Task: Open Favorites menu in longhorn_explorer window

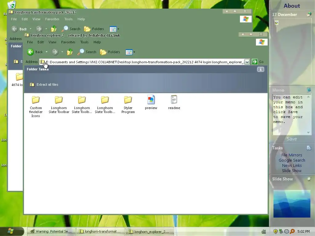Action: 68,42
